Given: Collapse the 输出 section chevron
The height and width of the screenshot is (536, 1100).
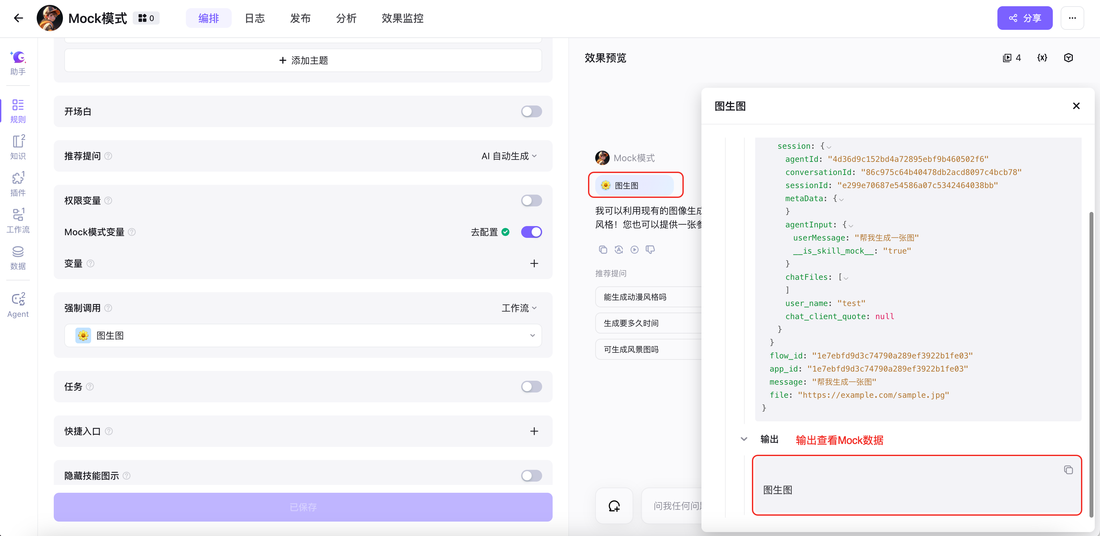Looking at the screenshot, I should [744, 439].
